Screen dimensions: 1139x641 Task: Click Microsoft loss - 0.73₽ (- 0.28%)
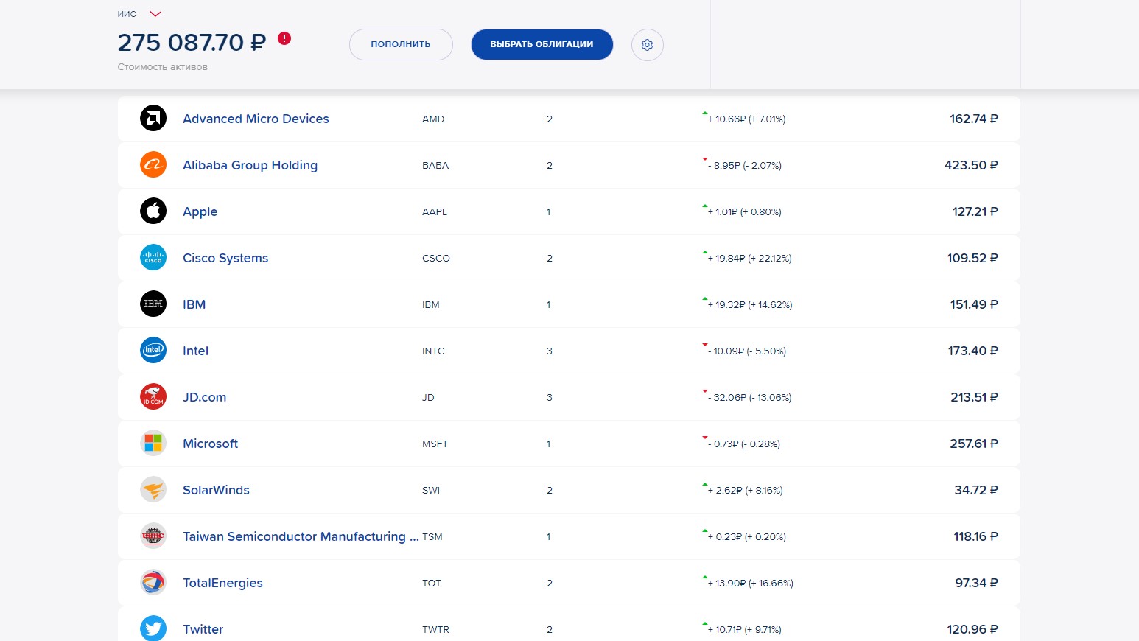(744, 444)
